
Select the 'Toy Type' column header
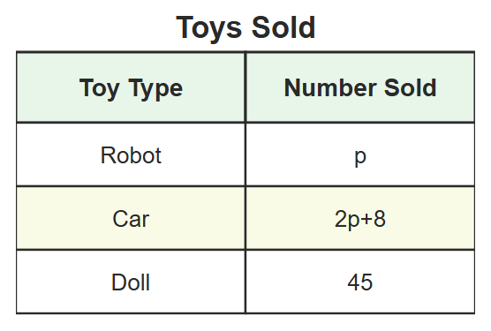pyautogui.click(x=131, y=87)
